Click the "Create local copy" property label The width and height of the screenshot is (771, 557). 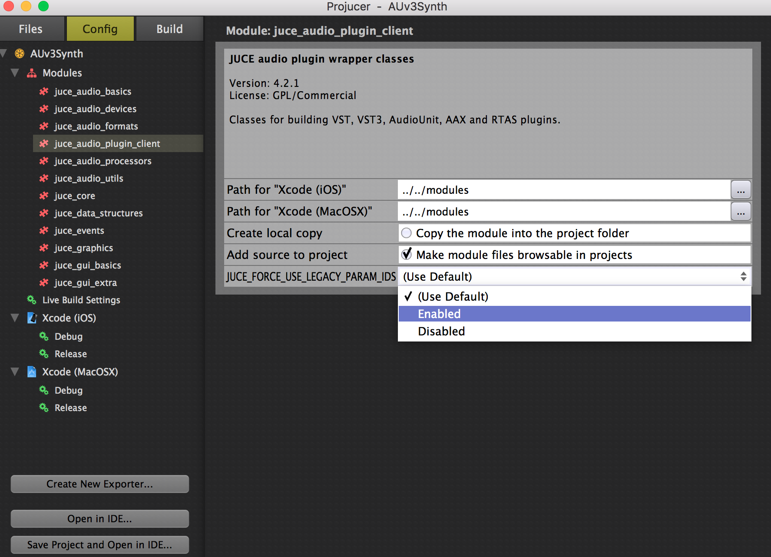coord(275,233)
